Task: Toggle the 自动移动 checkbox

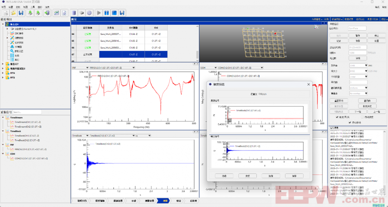Action: coord(350,122)
